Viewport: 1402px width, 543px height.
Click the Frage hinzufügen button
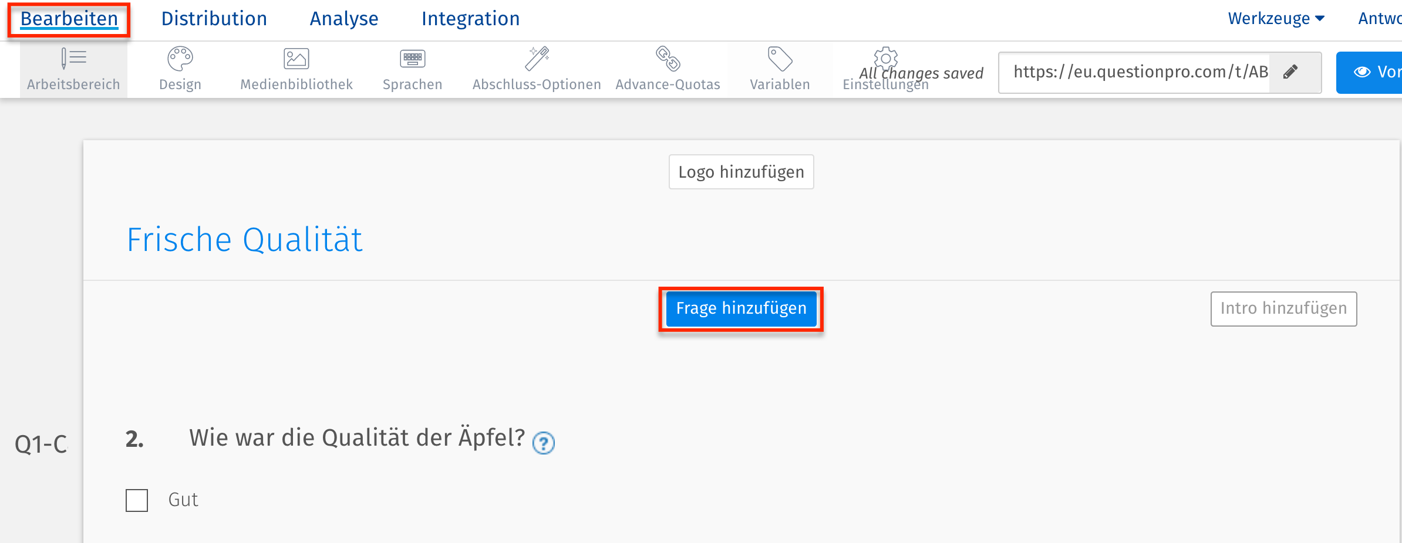click(x=740, y=308)
